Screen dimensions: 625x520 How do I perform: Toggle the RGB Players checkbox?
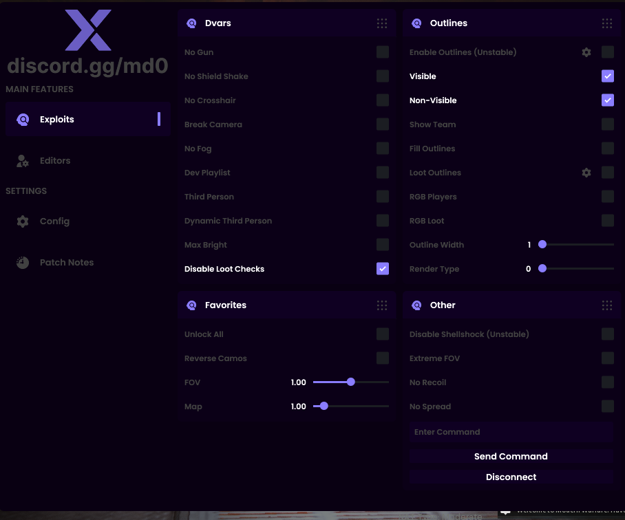click(x=608, y=196)
